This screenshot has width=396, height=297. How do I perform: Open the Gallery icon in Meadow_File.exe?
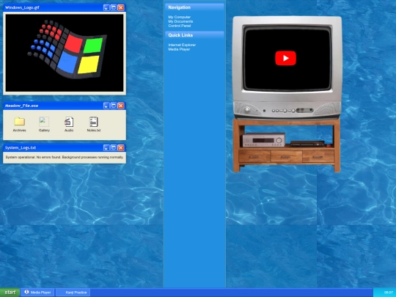click(x=44, y=124)
